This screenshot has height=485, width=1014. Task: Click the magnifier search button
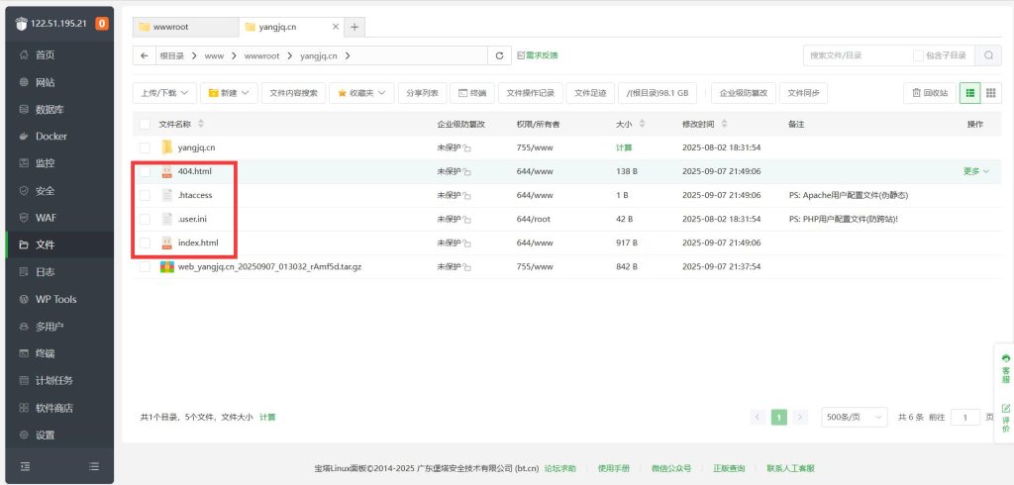(x=988, y=55)
